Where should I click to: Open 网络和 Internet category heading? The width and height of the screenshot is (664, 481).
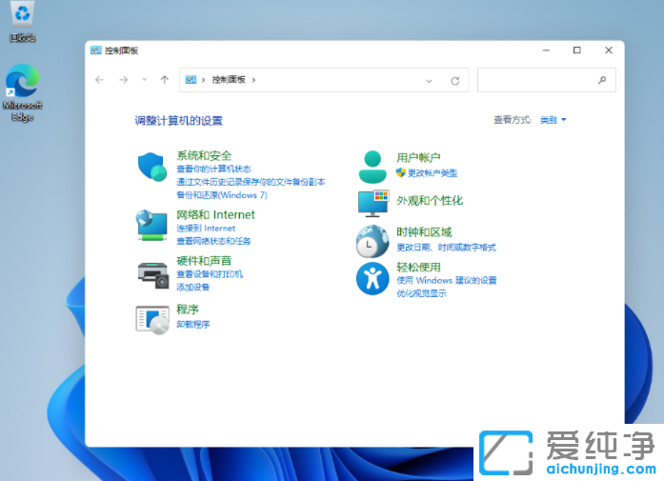(215, 214)
